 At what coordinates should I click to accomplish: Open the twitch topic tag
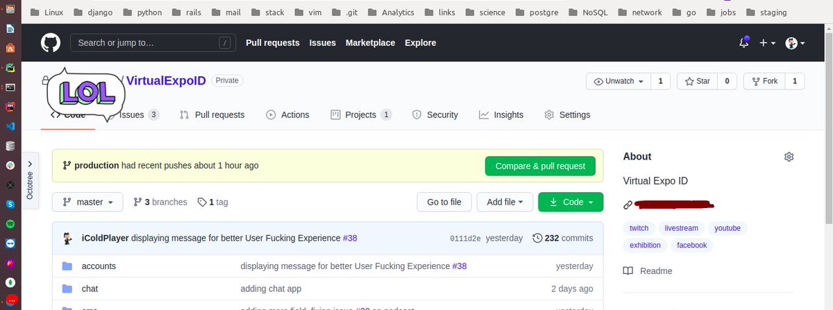tap(639, 228)
